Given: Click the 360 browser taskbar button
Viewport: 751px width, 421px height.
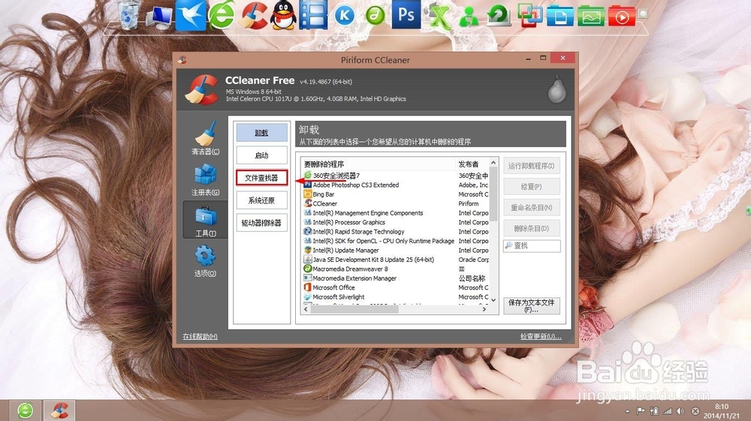Looking at the screenshot, I should click(26, 410).
